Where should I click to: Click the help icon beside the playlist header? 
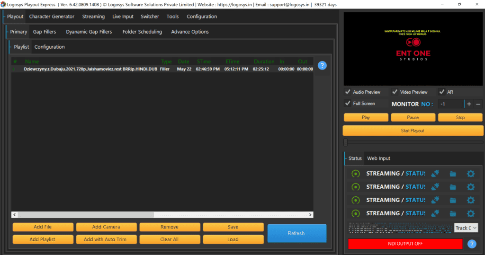tap(322, 65)
